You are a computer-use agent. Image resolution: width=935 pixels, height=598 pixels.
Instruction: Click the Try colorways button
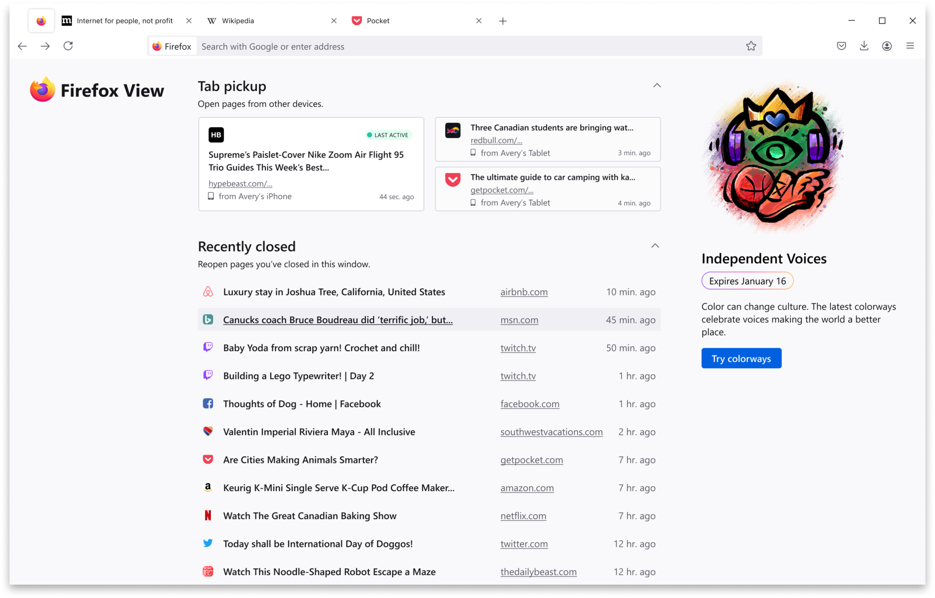pyautogui.click(x=741, y=358)
